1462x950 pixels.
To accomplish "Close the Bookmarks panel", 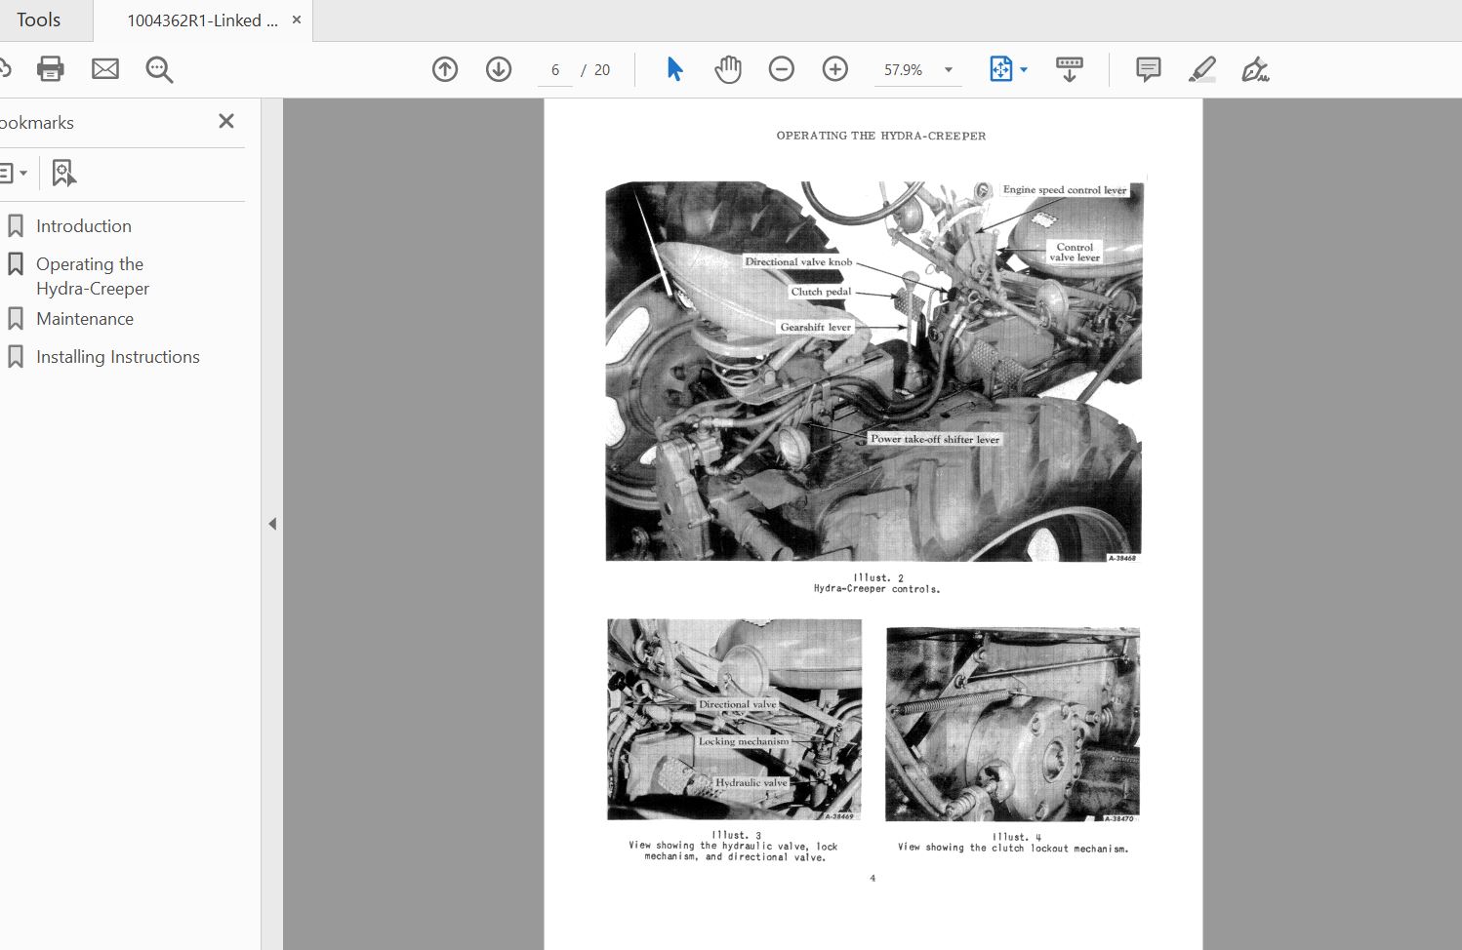I will pyautogui.click(x=226, y=121).
